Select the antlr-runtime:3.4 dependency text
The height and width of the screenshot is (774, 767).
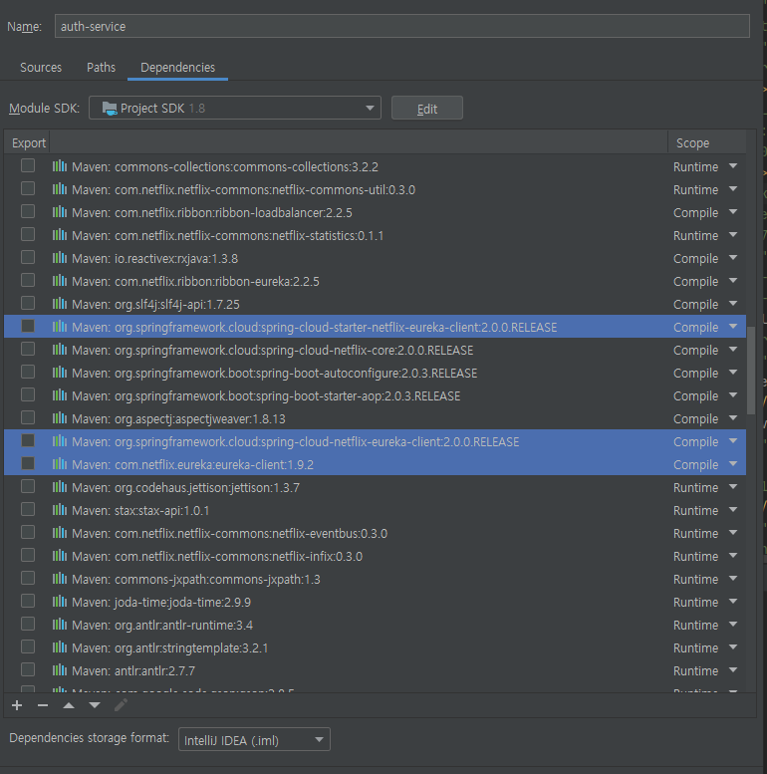pyautogui.click(x=162, y=626)
